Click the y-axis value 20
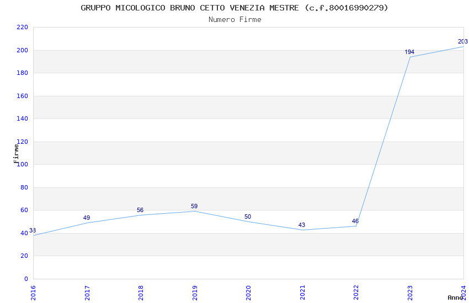This screenshot has width=469, height=303. pos(24,256)
